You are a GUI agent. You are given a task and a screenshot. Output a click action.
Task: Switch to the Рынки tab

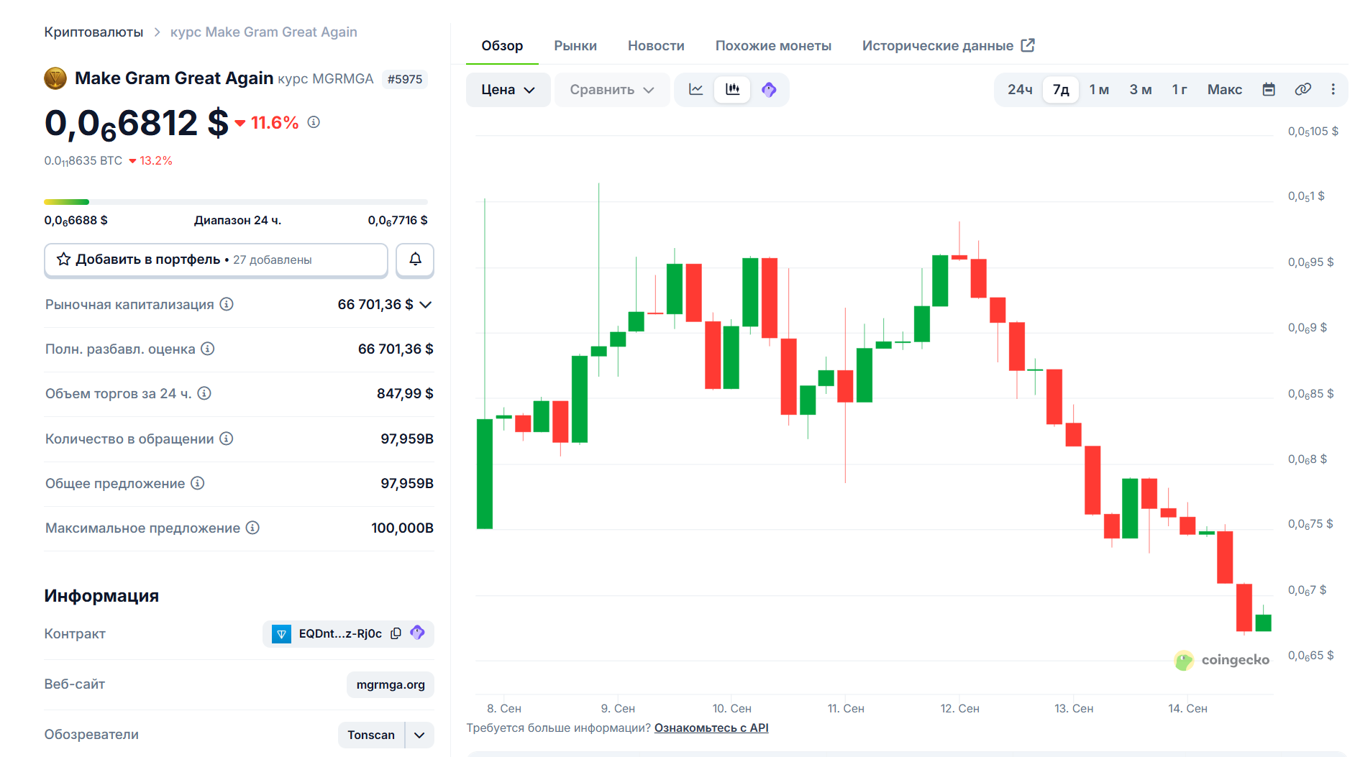[x=575, y=45]
